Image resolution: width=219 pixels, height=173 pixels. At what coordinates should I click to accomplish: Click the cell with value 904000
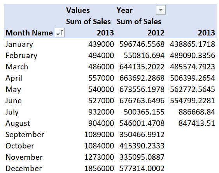101,124
